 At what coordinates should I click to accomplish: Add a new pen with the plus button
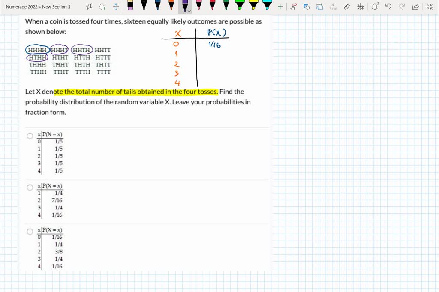(279, 6)
